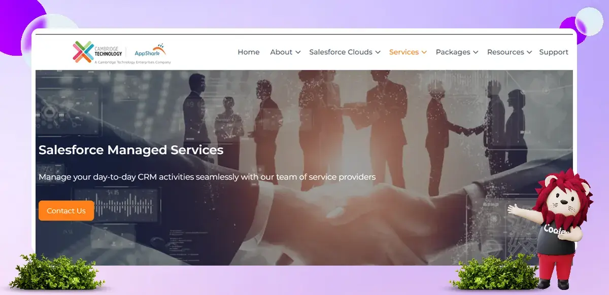Visit the Support link

[x=554, y=52]
